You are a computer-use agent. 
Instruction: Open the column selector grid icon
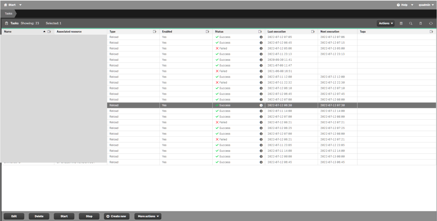pyautogui.click(x=401, y=23)
